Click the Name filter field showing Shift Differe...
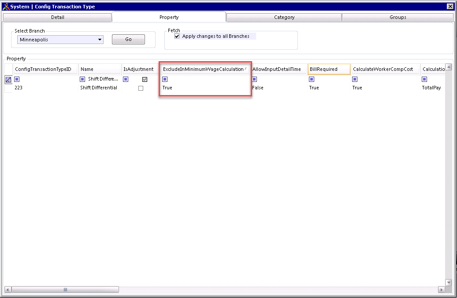 [103, 79]
